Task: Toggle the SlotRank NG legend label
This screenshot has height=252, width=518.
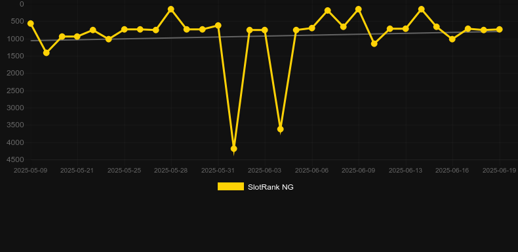Action: [x=271, y=187]
